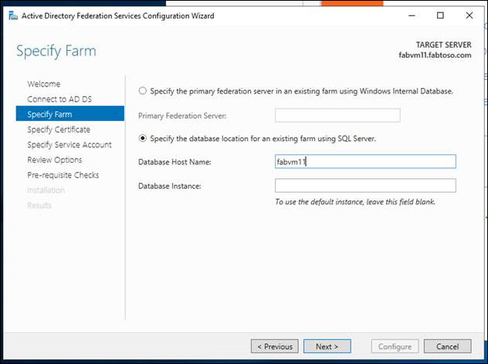Viewport: 488px width, 364px height.
Task: Go to Connect to AD DS step
Action: coord(59,99)
